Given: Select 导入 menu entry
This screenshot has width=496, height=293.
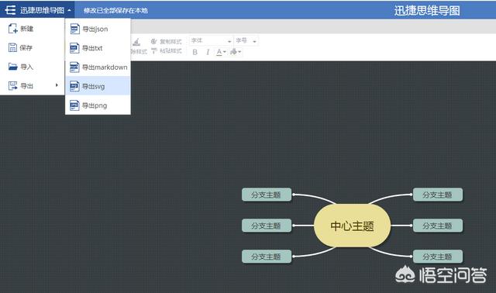Looking at the screenshot, I should (33, 67).
